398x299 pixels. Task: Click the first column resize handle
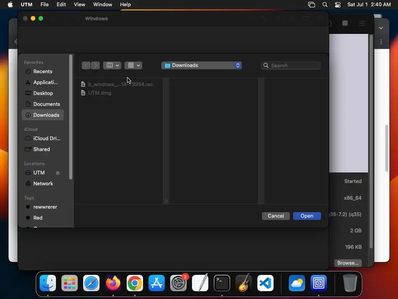[x=166, y=201]
